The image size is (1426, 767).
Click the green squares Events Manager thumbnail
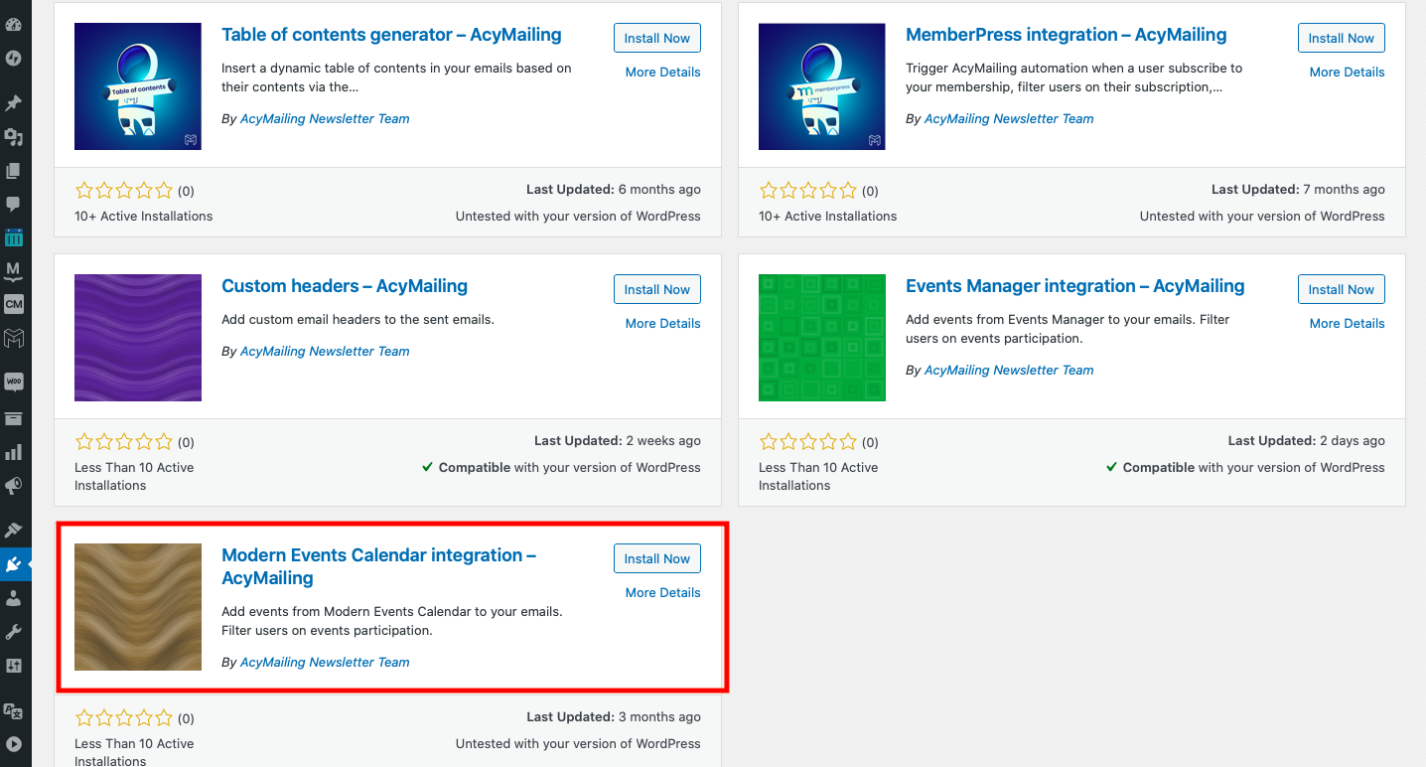pos(822,338)
